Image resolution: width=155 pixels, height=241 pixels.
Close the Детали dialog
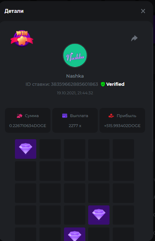(x=143, y=11)
